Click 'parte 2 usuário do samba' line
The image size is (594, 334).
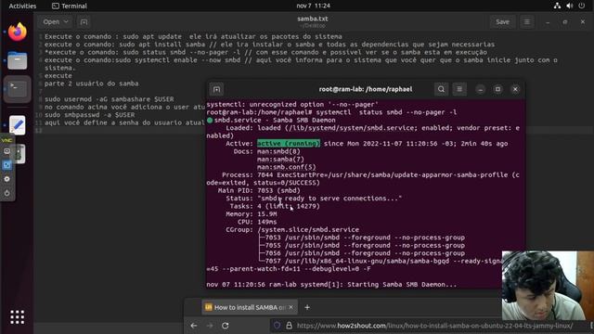click(x=91, y=83)
